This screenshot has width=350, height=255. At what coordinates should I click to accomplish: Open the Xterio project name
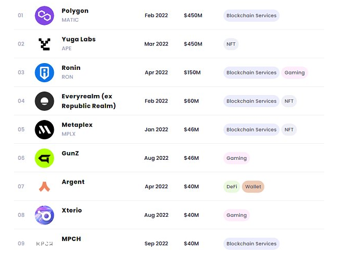click(x=72, y=211)
